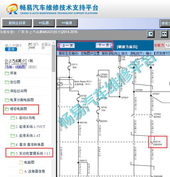This screenshot has width=170, height=177.
Task: Click the CPS07 node label
Action: tap(125, 98)
